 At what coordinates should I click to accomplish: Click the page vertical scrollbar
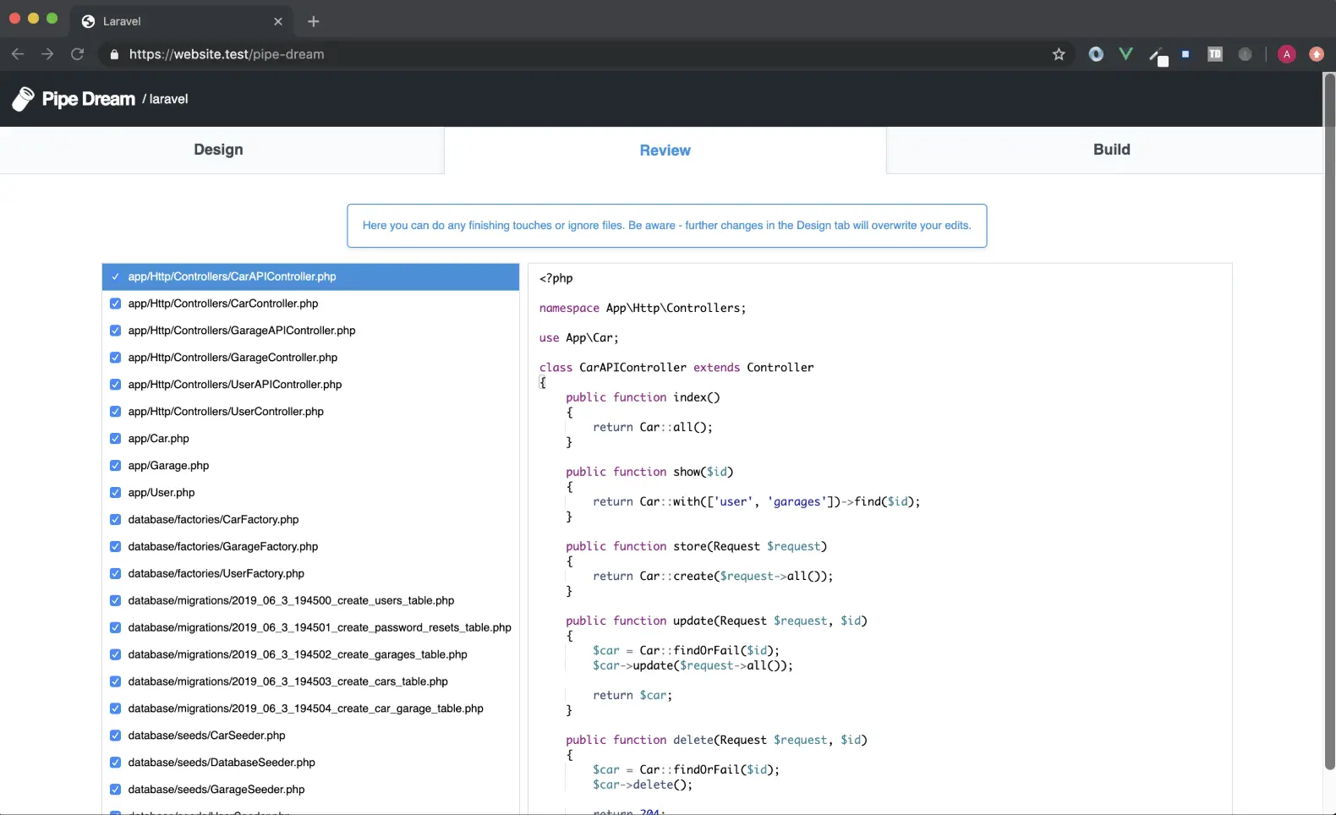(x=1329, y=421)
